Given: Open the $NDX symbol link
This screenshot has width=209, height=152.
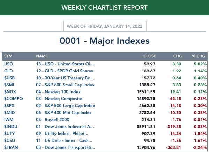Looking at the screenshot, I should tap(10, 92).
